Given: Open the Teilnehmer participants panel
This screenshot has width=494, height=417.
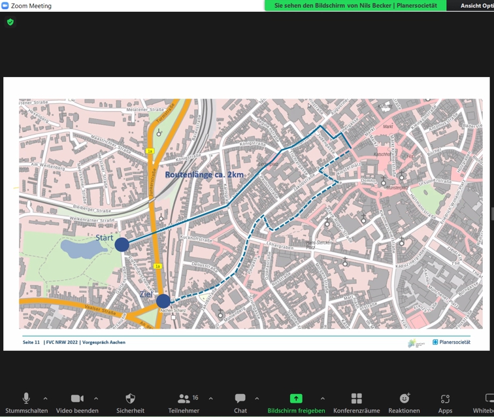Looking at the screenshot, I should click(x=184, y=399).
